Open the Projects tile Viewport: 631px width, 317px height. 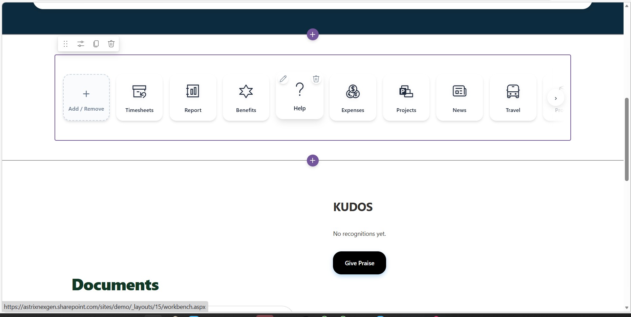[406, 98]
